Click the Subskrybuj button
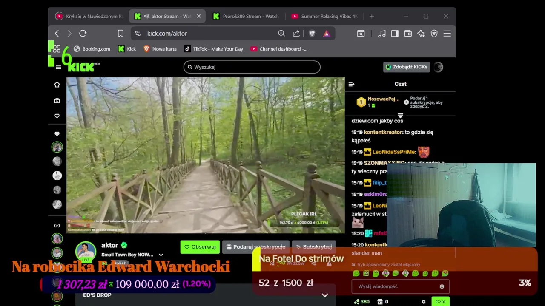 click(314, 247)
